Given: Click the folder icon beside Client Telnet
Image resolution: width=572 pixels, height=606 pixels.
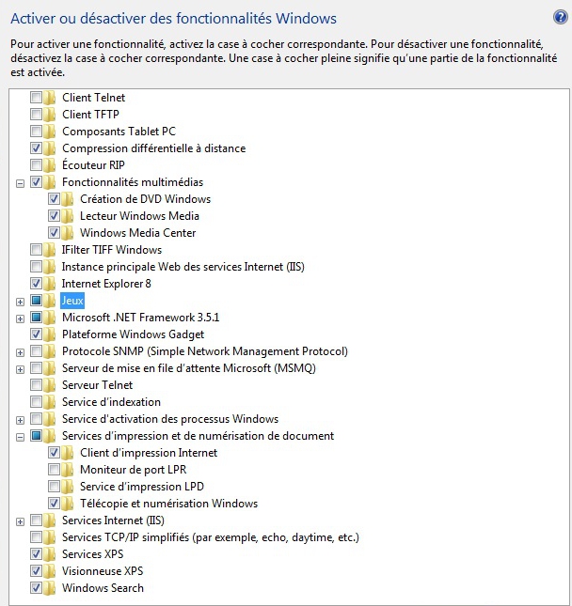Looking at the screenshot, I should (x=50, y=98).
